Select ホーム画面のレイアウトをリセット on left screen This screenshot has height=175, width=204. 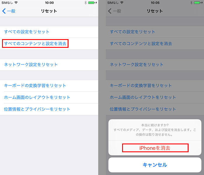pos(49,97)
